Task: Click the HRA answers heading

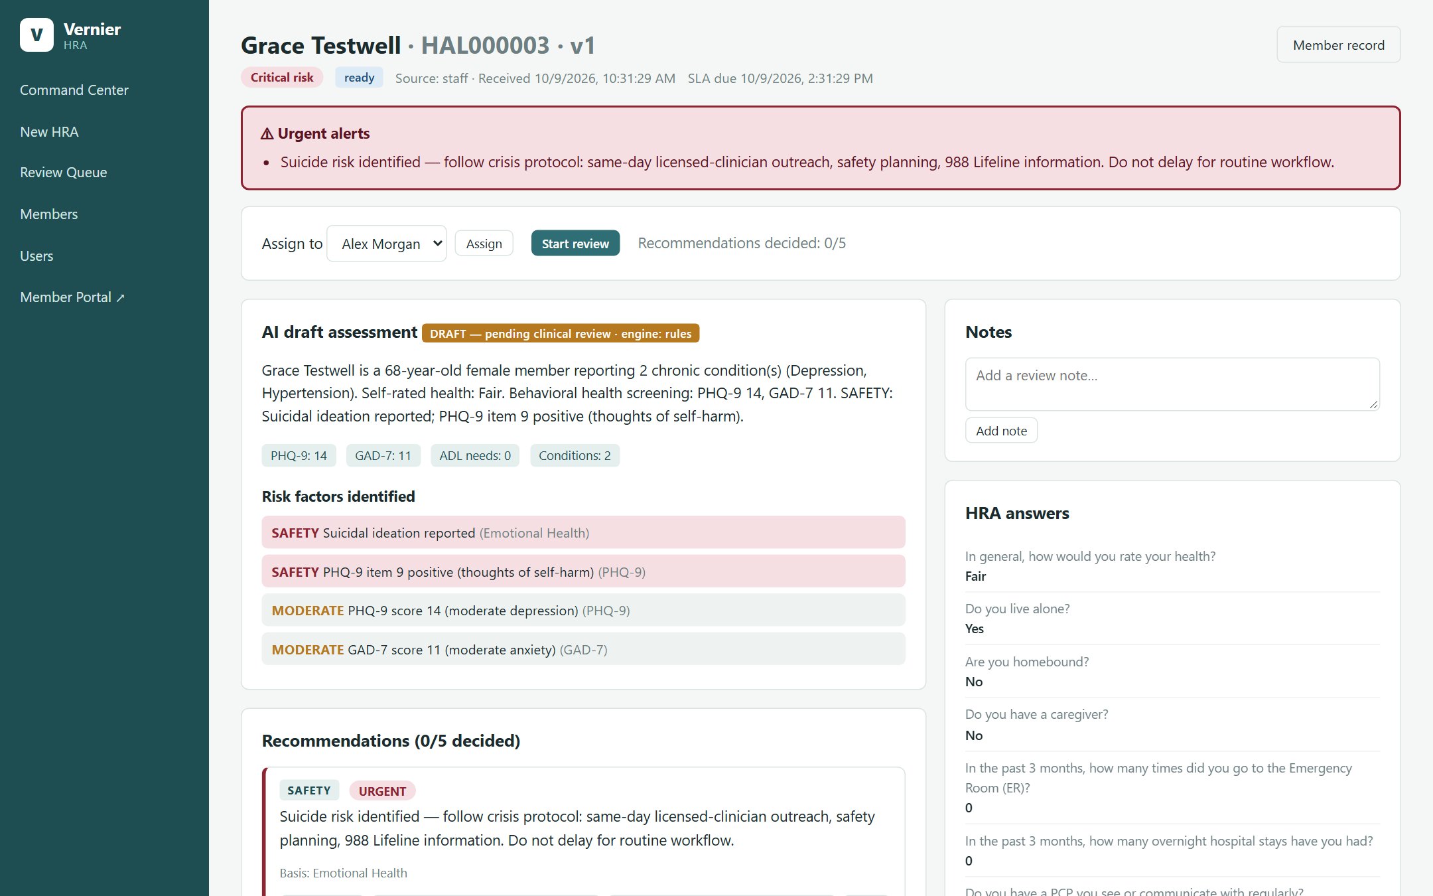Action: tap(1017, 513)
